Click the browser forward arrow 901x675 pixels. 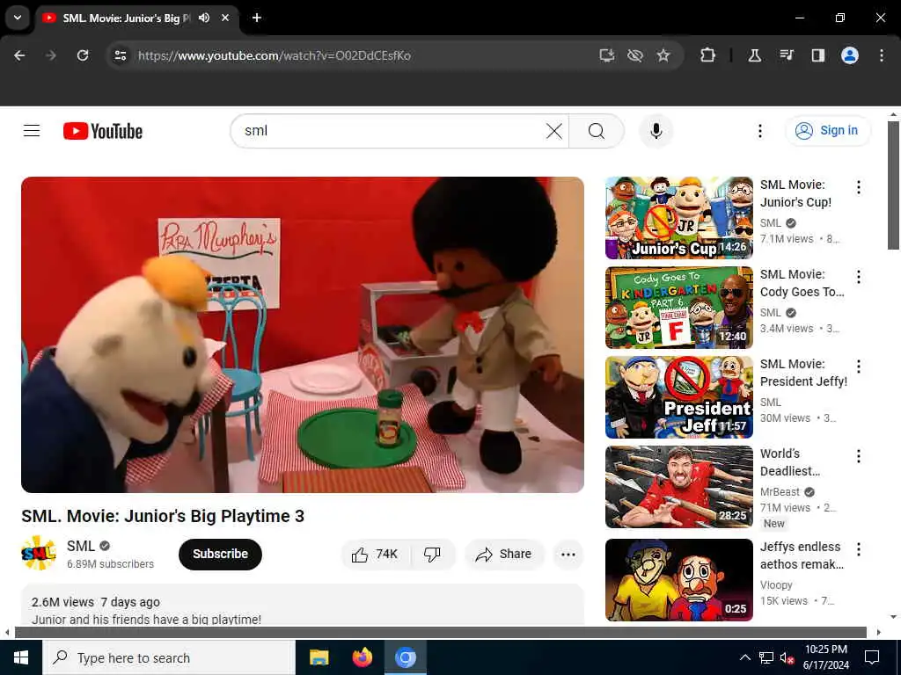(x=51, y=55)
